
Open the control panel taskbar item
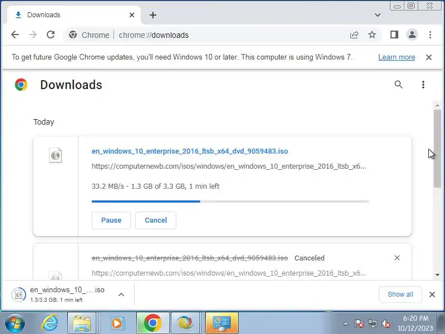click(222, 323)
